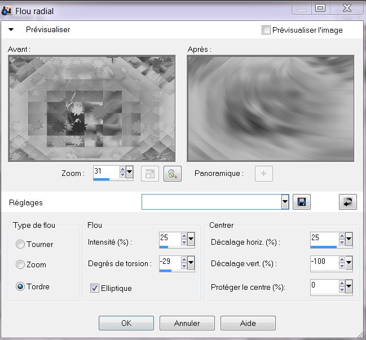
Task: Decrease Décalage vert. with down arrow
Action: tap(342, 266)
